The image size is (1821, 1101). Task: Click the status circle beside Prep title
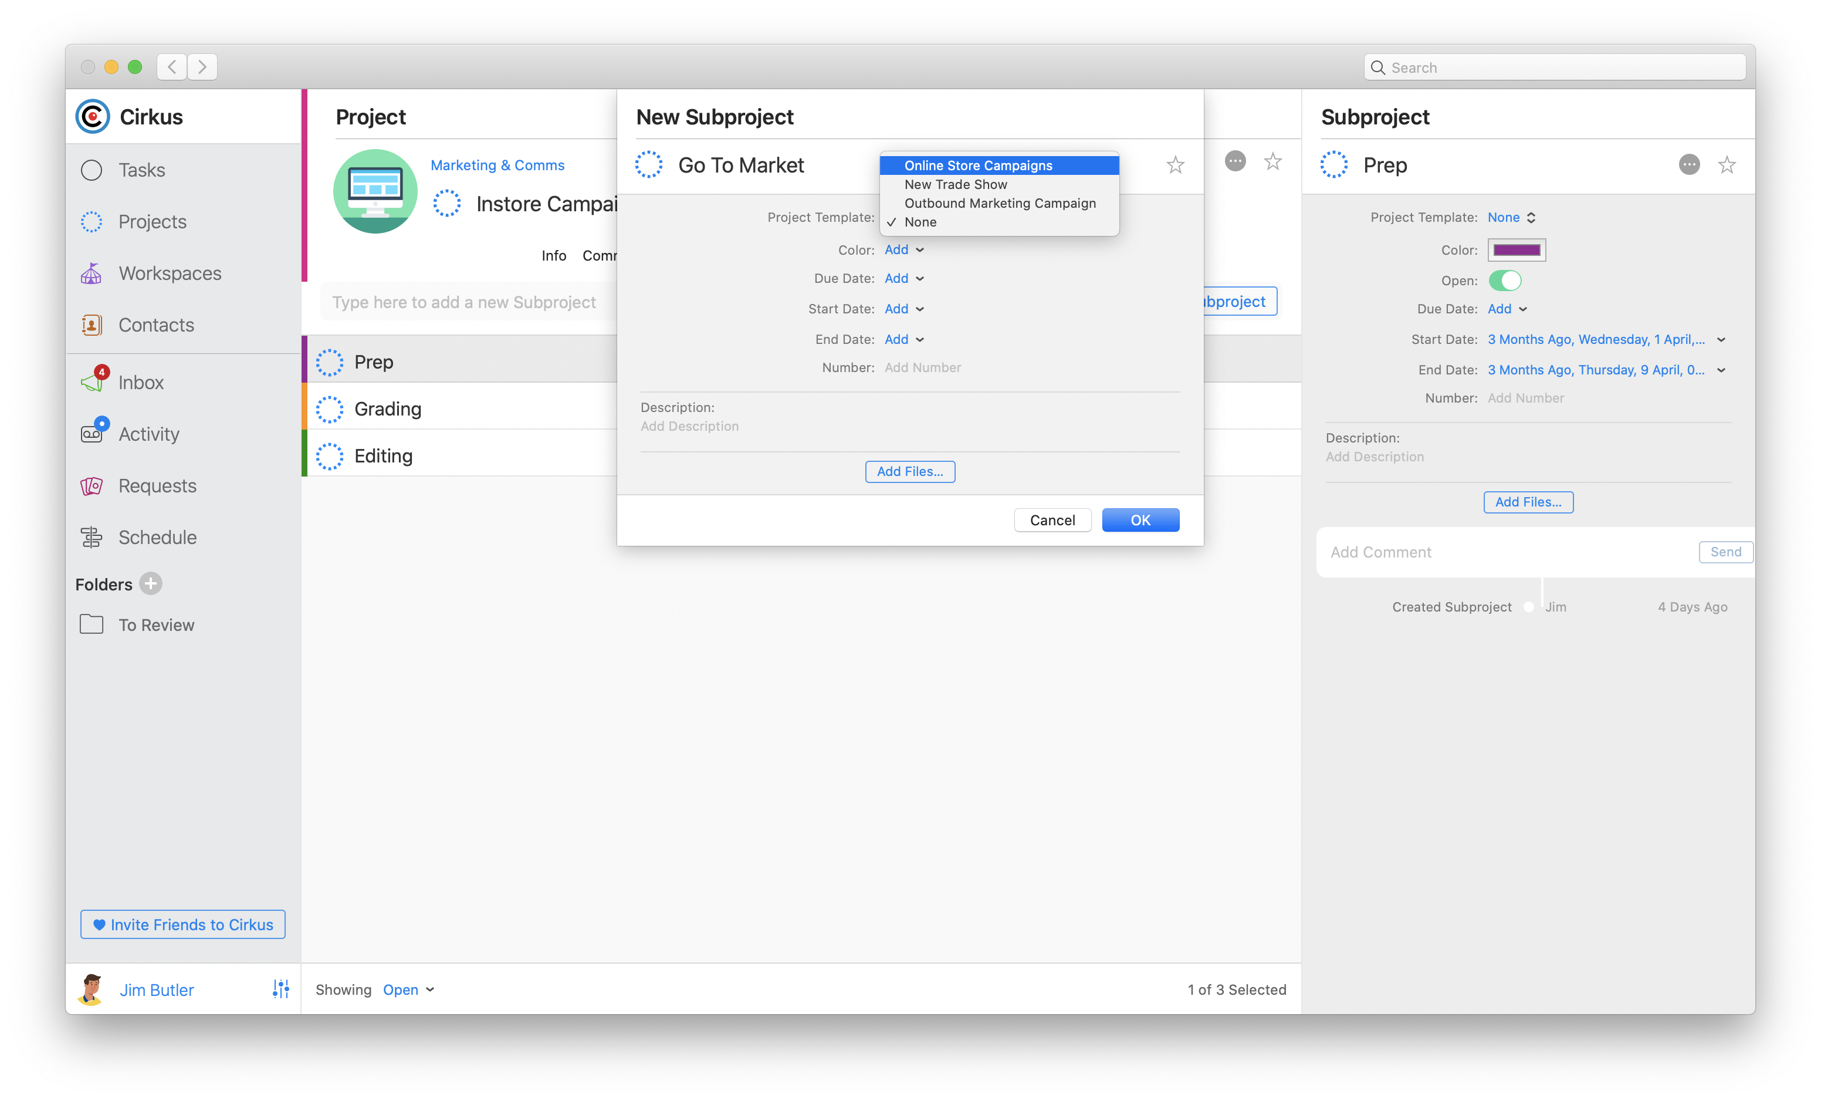click(1334, 165)
